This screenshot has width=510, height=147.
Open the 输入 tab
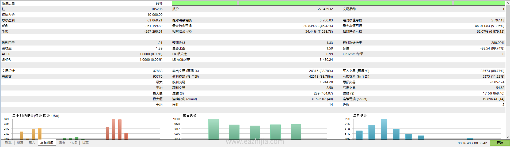click(x=32, y=142)
